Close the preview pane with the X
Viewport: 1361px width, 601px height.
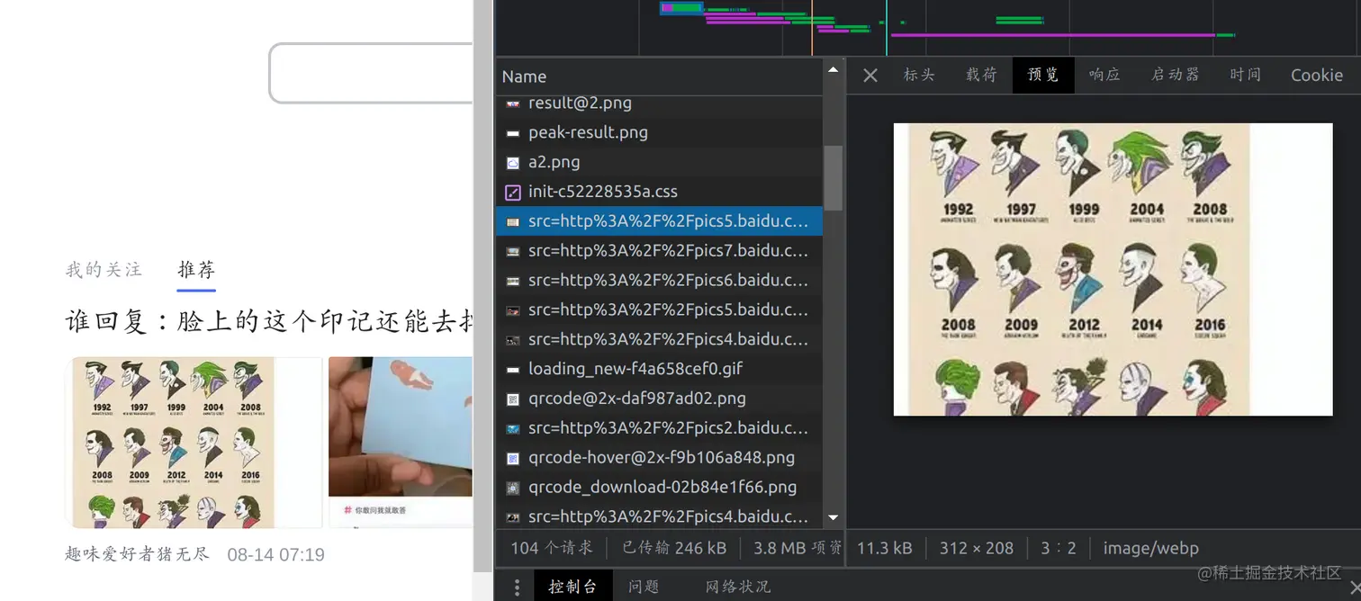click(869, 76)
